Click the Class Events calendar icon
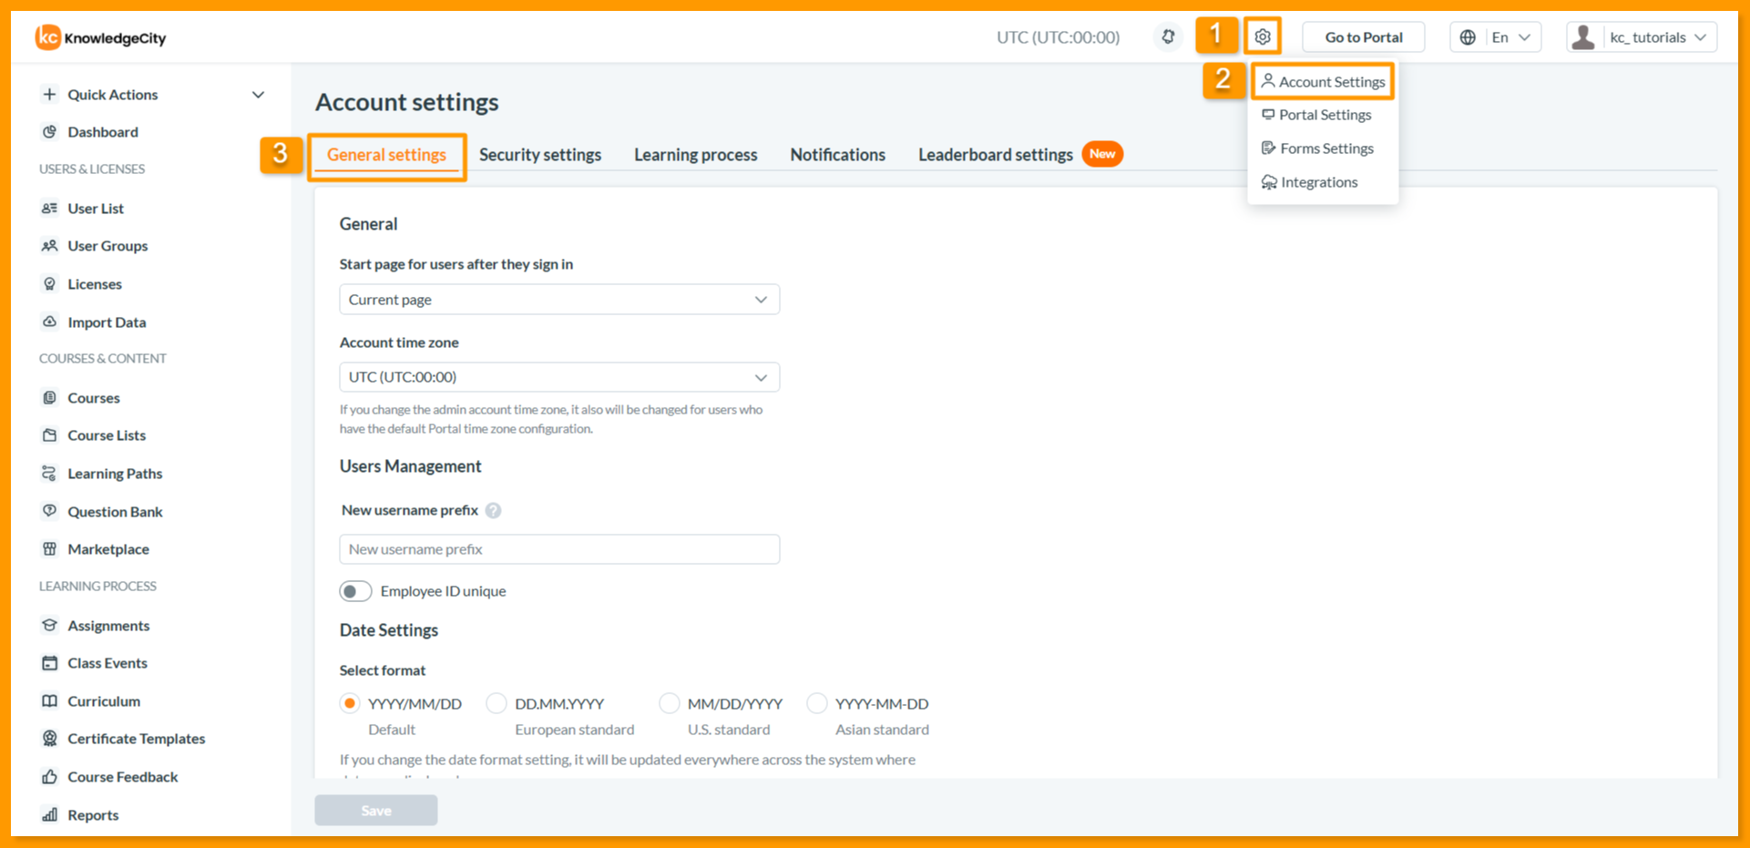 [50, 663]
